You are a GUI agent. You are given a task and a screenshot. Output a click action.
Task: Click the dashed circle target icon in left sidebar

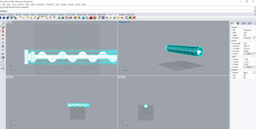pos(3,65)
